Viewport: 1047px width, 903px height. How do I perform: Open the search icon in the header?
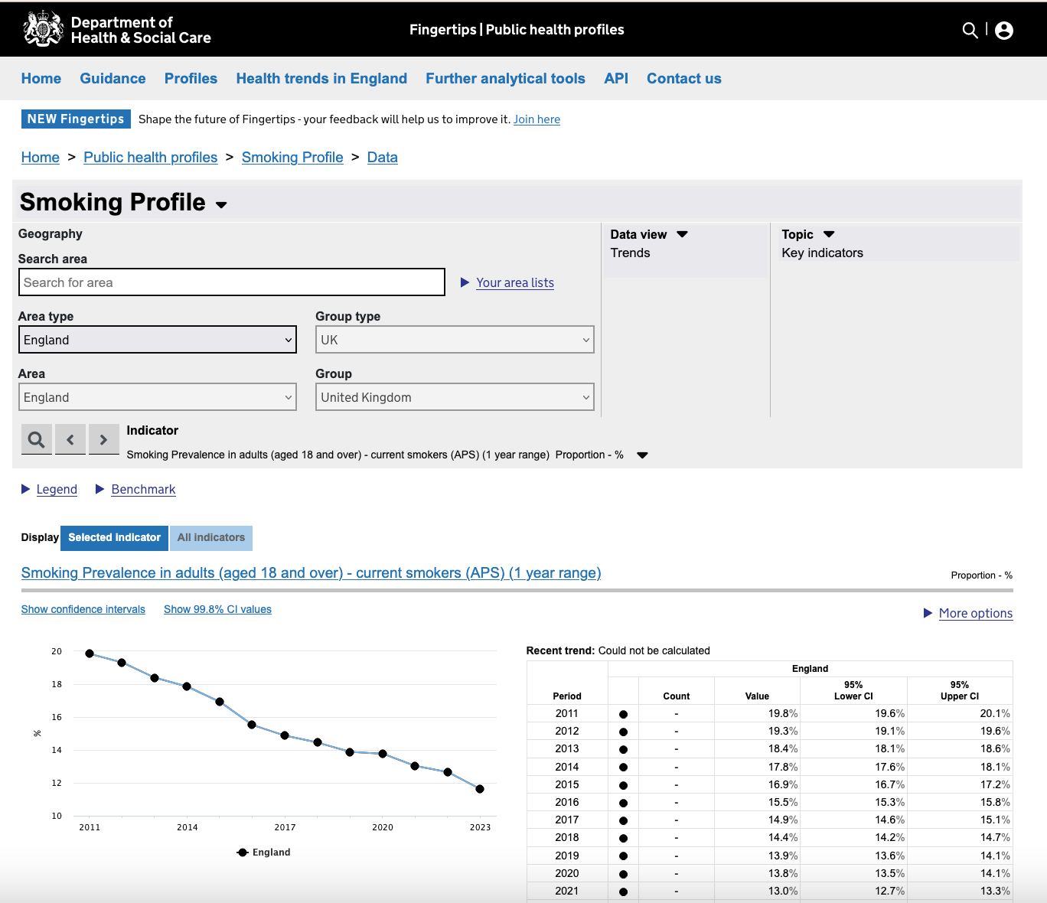970,30
